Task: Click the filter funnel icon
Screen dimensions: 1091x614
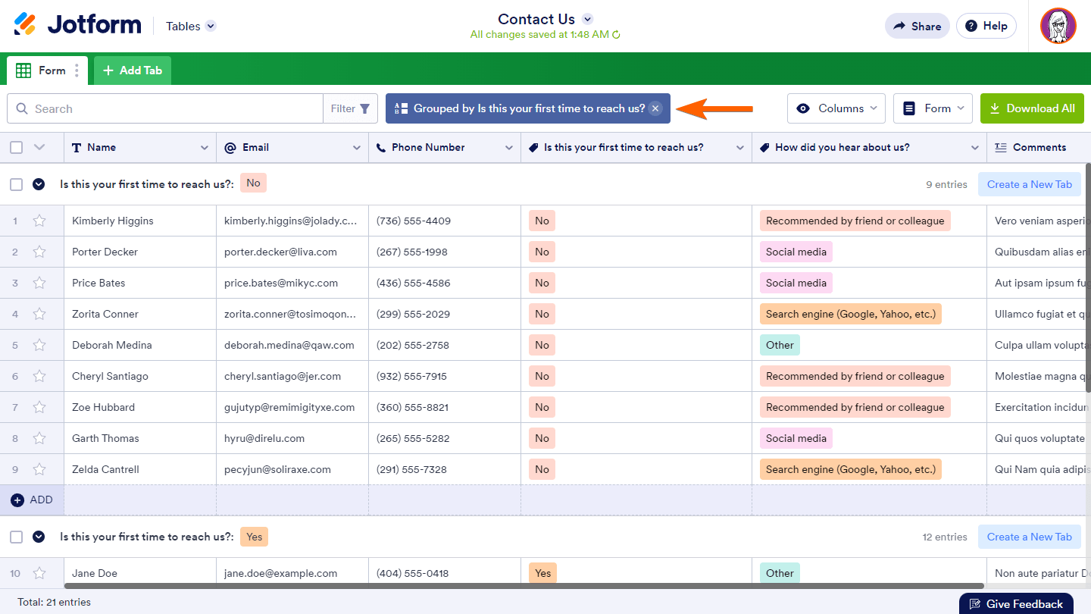Action: (364, 108)
